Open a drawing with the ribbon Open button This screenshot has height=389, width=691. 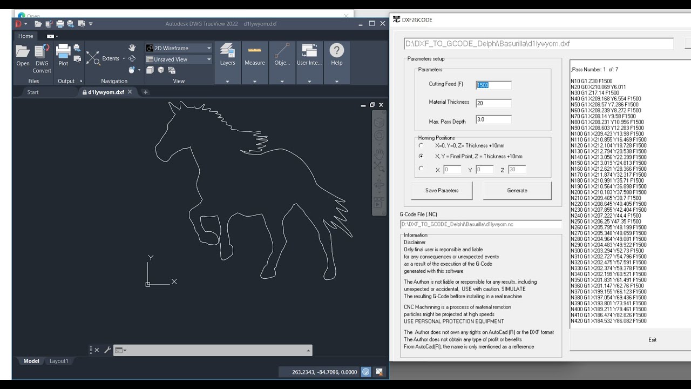[x=23, y=56]
